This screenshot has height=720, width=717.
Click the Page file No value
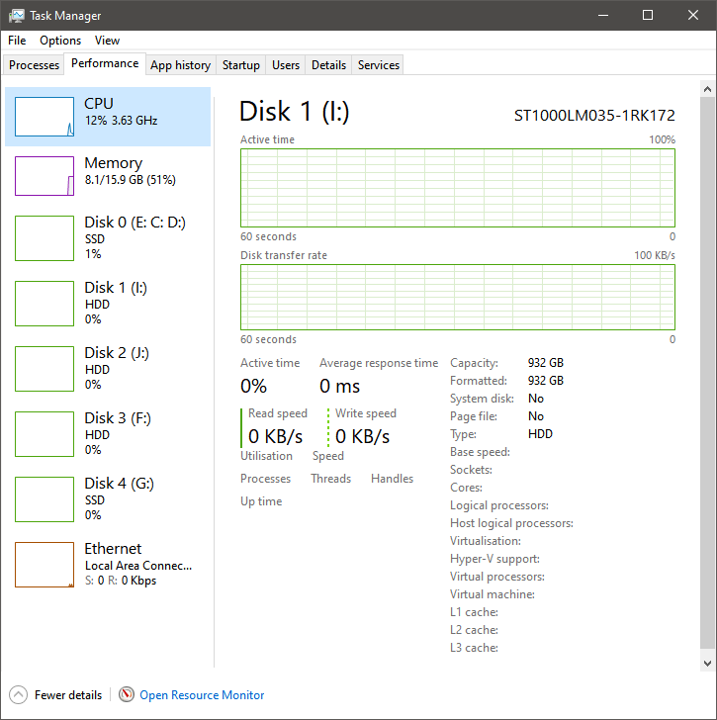(536, 416)
